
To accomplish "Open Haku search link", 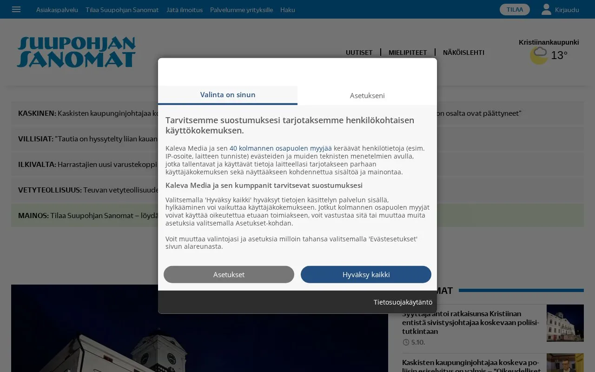I will [x=288, y=10].
